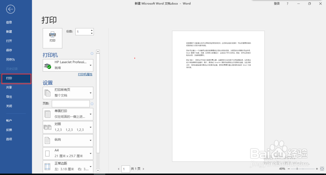Go back using the circled arrow
The height and width of the screenshot is (175, 326).
(11, 9)
